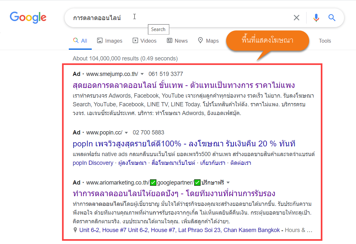Go to the News tab
356x244 pixels.
click(177, 41)
